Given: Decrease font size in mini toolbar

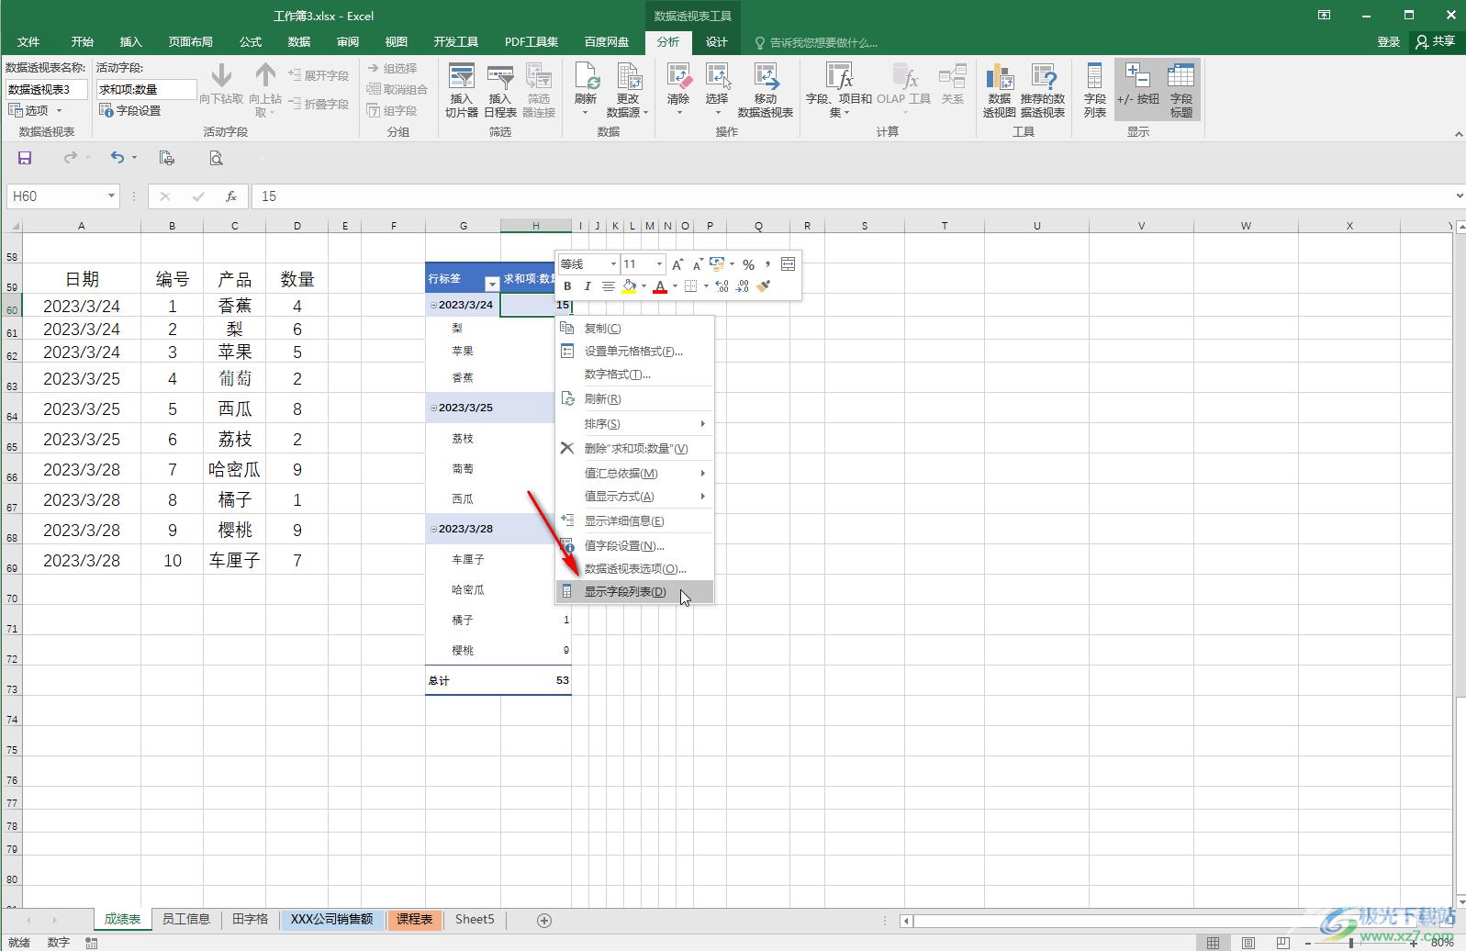Looking at the screenshot, I should (x=697, y=264).
